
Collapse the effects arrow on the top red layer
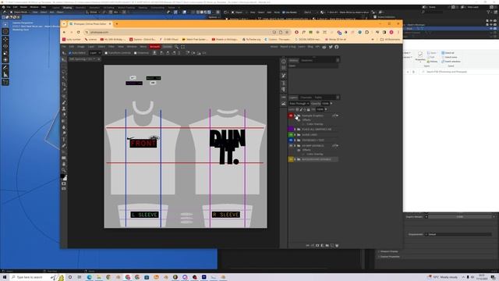338,116
